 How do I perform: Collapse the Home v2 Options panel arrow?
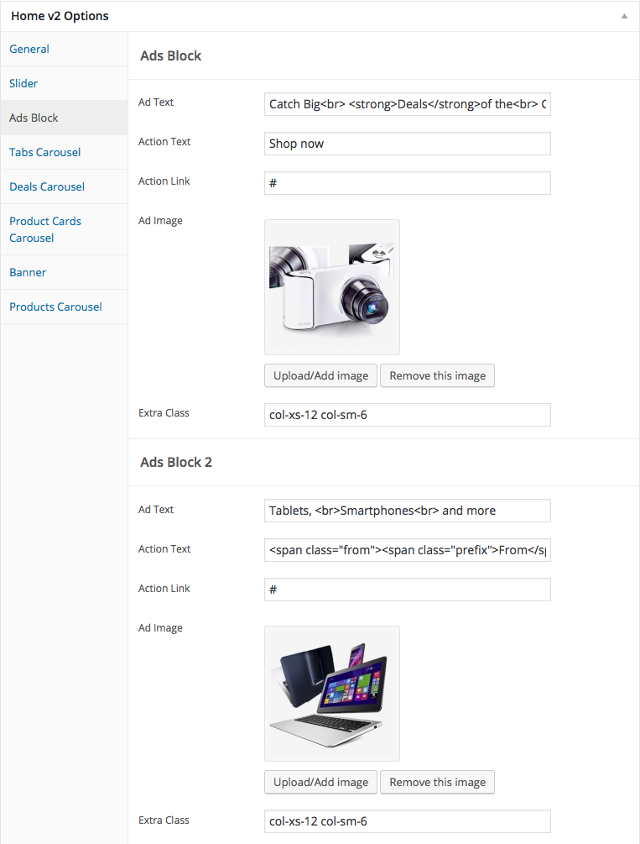point(624,16)
